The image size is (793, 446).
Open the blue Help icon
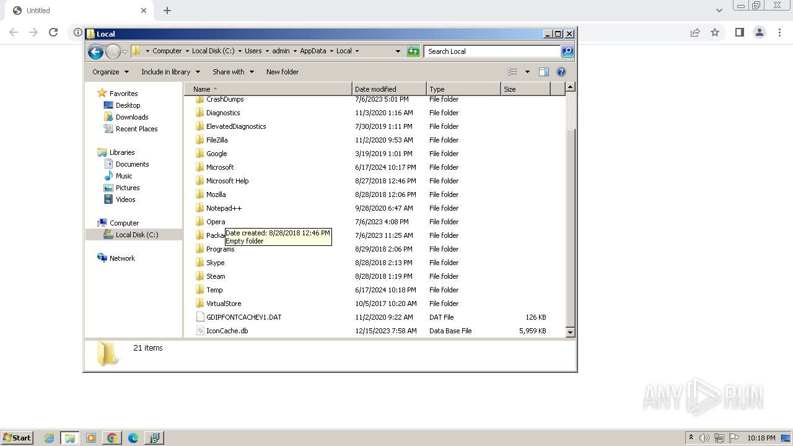click(561, 72)
